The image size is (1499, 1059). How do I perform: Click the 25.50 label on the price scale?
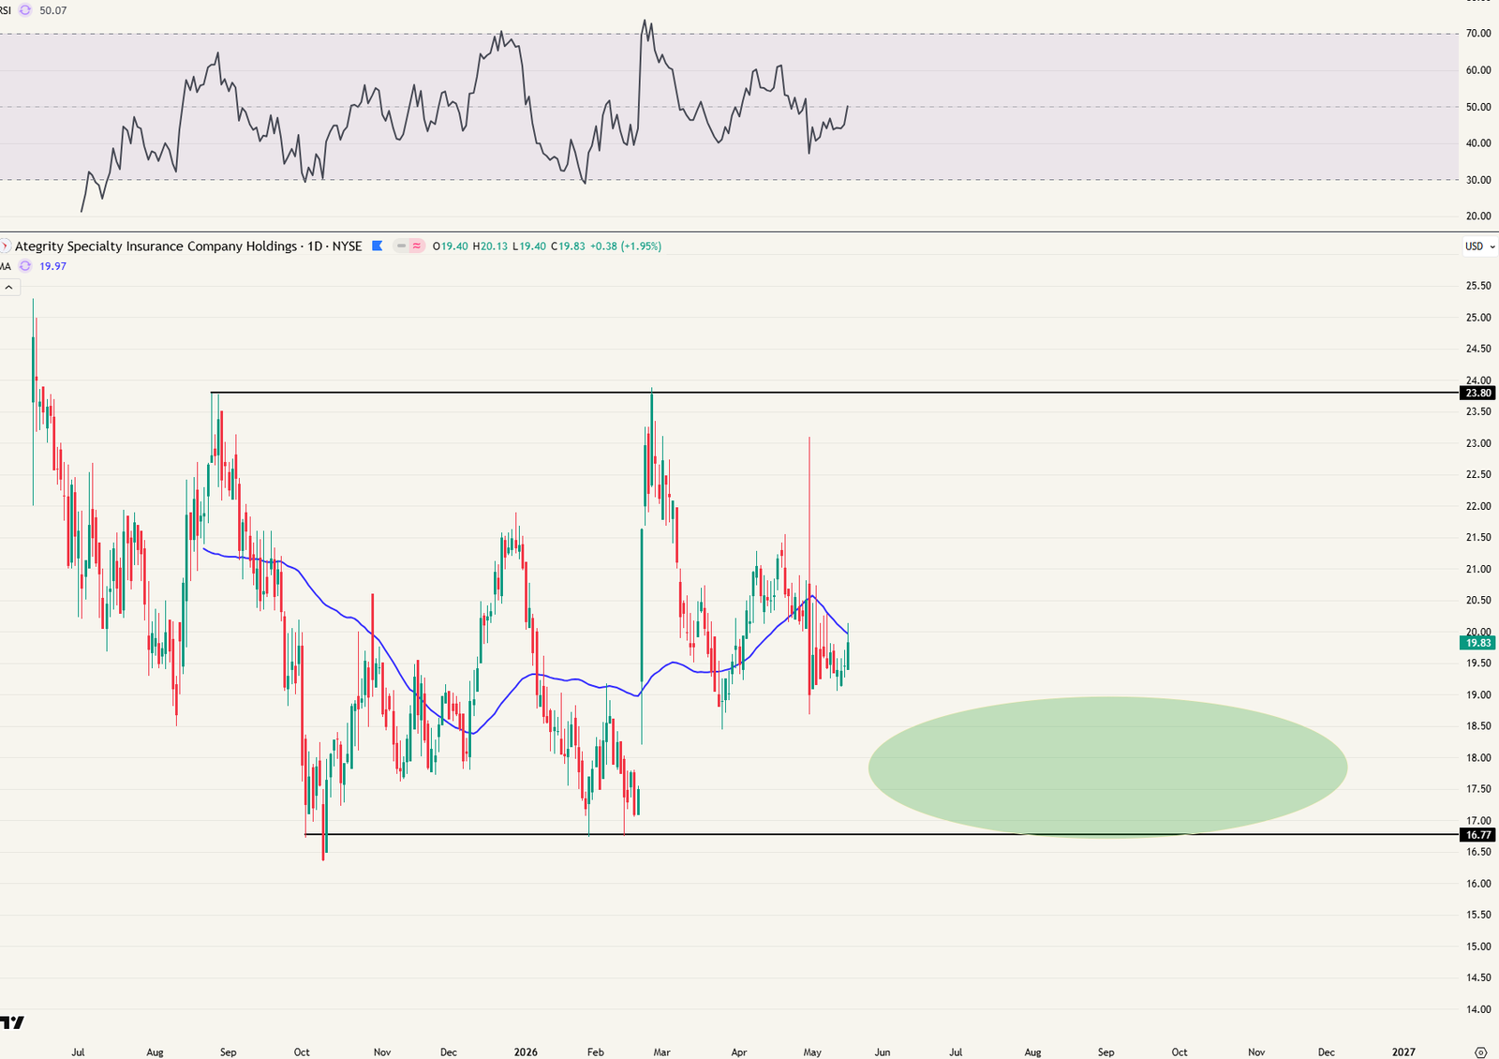coord(1478,286)
